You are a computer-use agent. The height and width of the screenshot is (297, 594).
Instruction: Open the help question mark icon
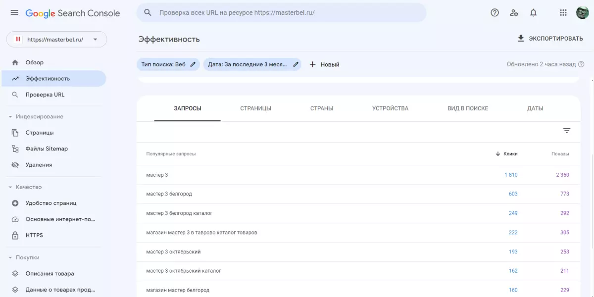tap(495, 13)
